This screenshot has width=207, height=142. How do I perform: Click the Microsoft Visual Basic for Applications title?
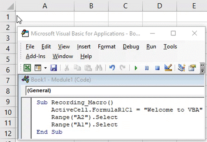pyautogui.click(x=85, y=34)
